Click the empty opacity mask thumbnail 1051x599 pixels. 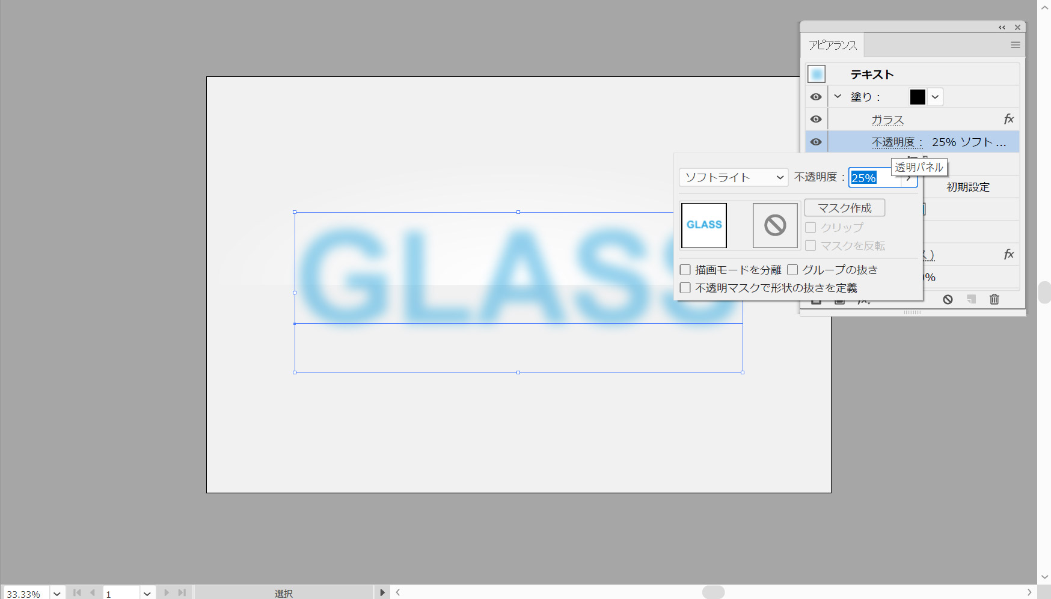775,225
